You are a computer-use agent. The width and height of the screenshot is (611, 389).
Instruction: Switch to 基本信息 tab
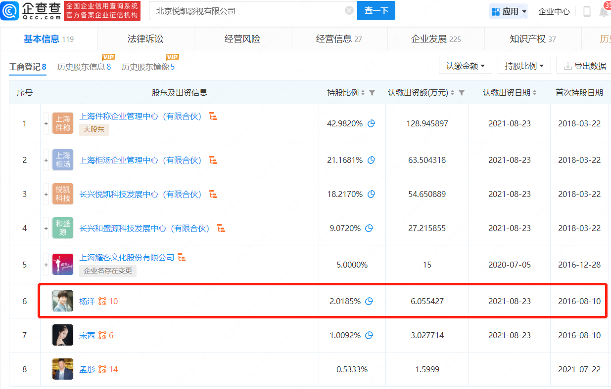pos(48,39)
